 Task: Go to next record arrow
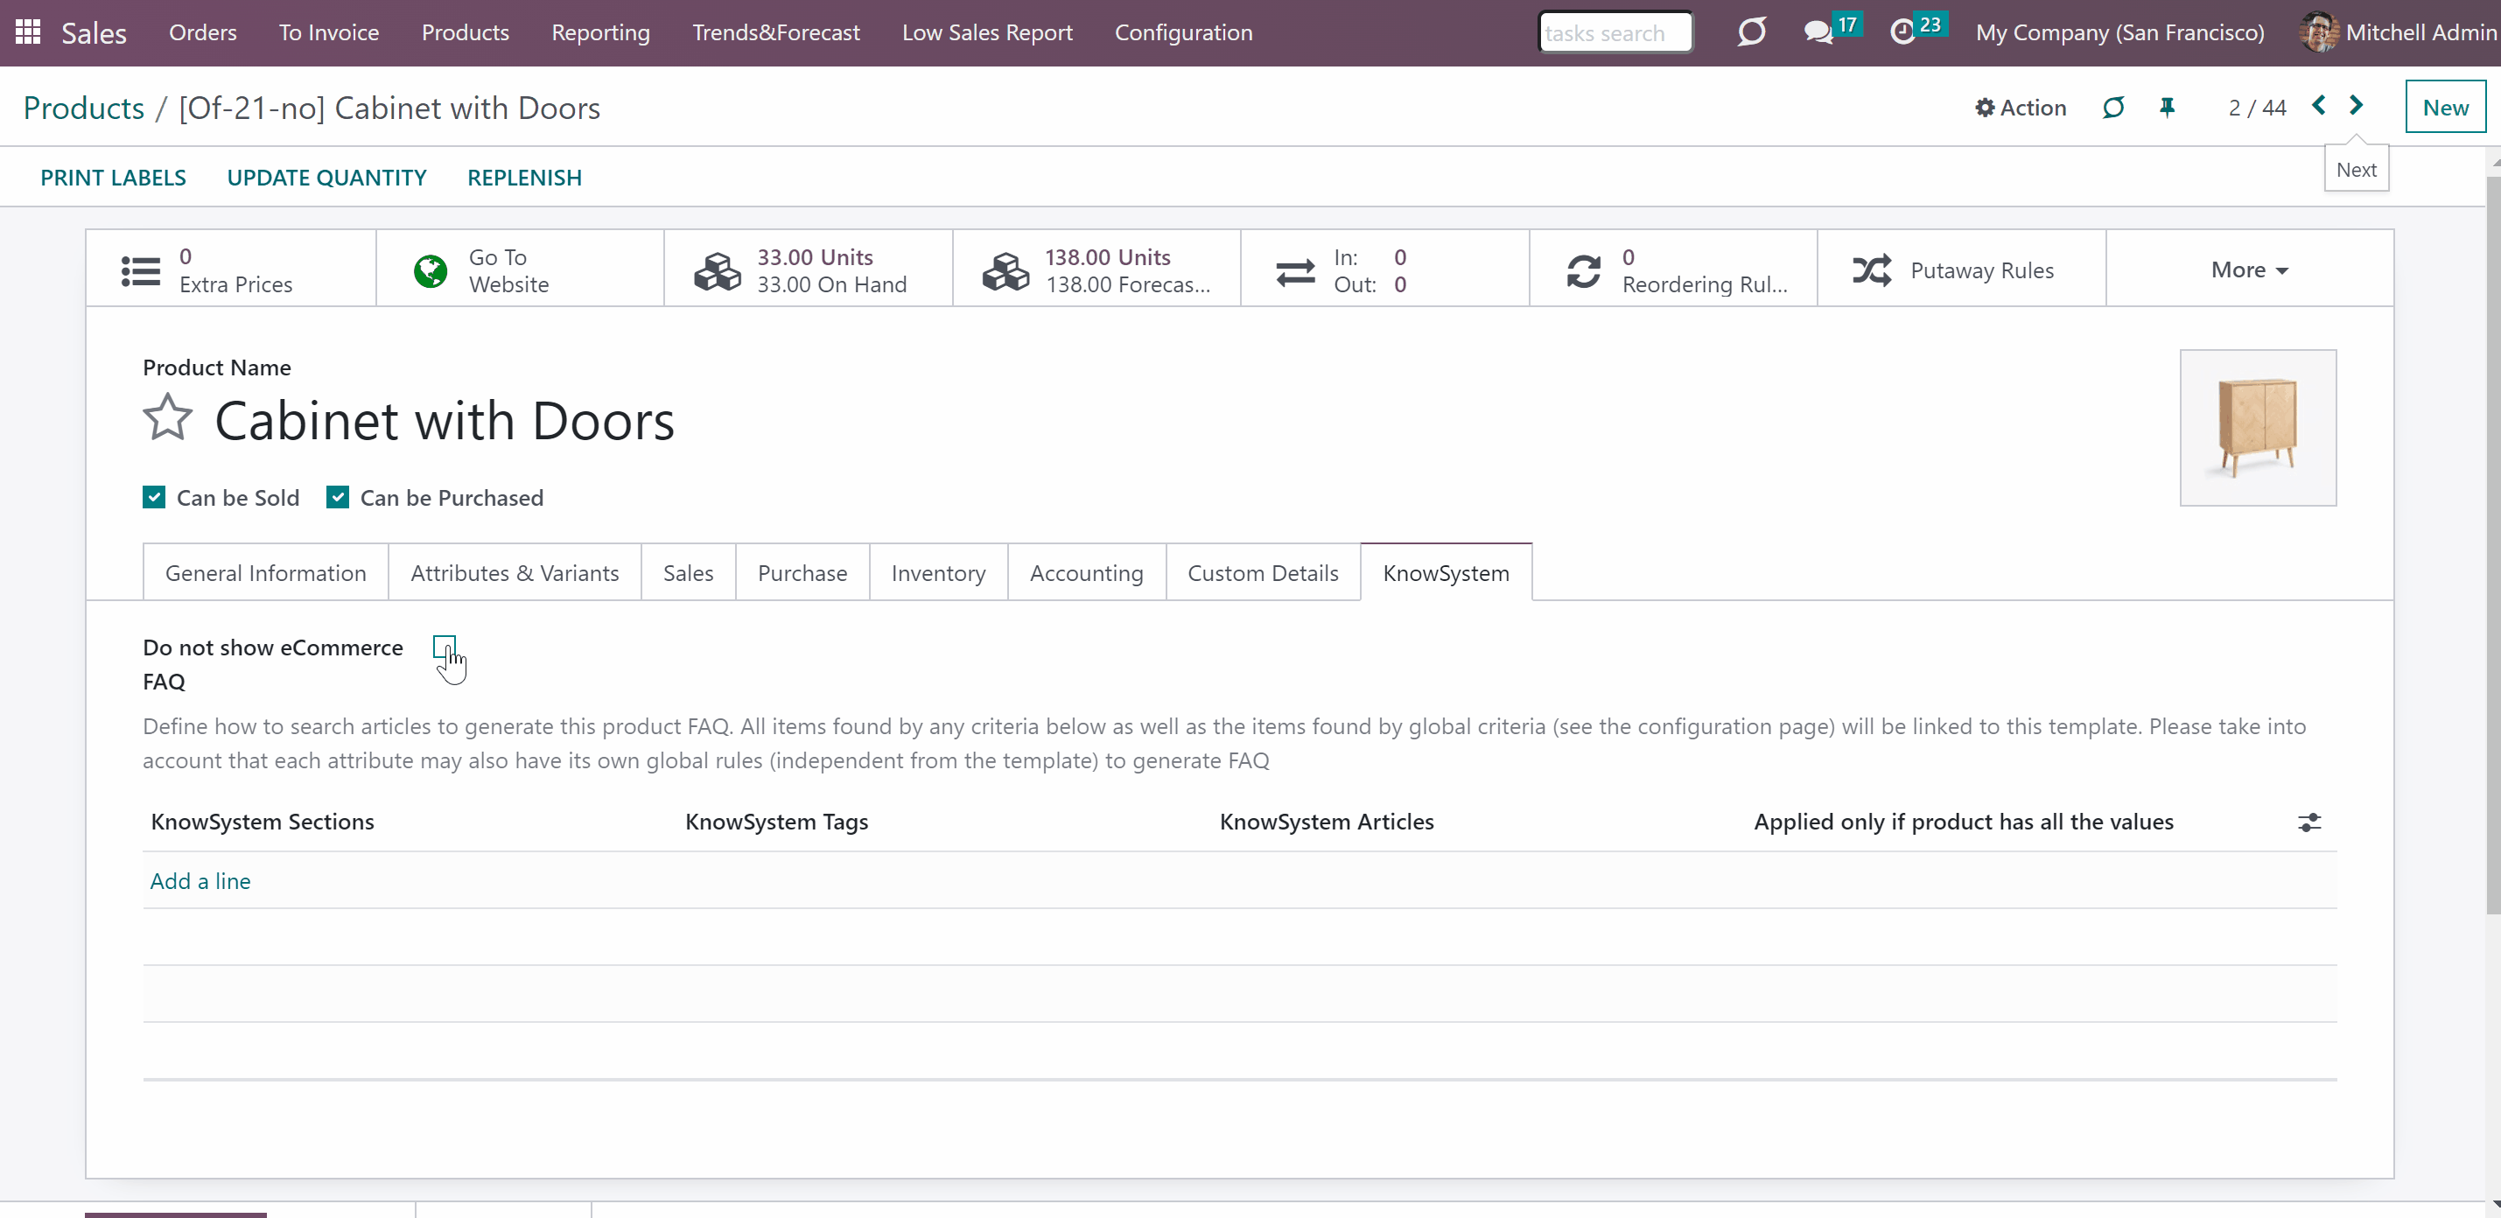[x=2357, y=106]
